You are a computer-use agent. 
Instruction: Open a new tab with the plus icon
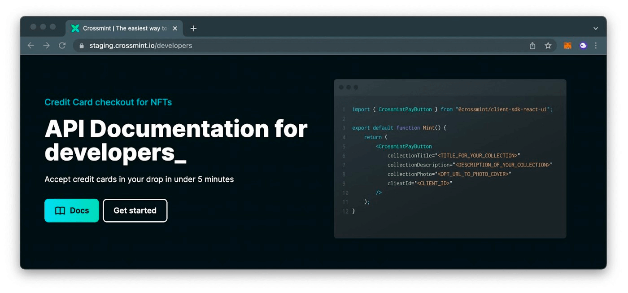click(193, 28)
